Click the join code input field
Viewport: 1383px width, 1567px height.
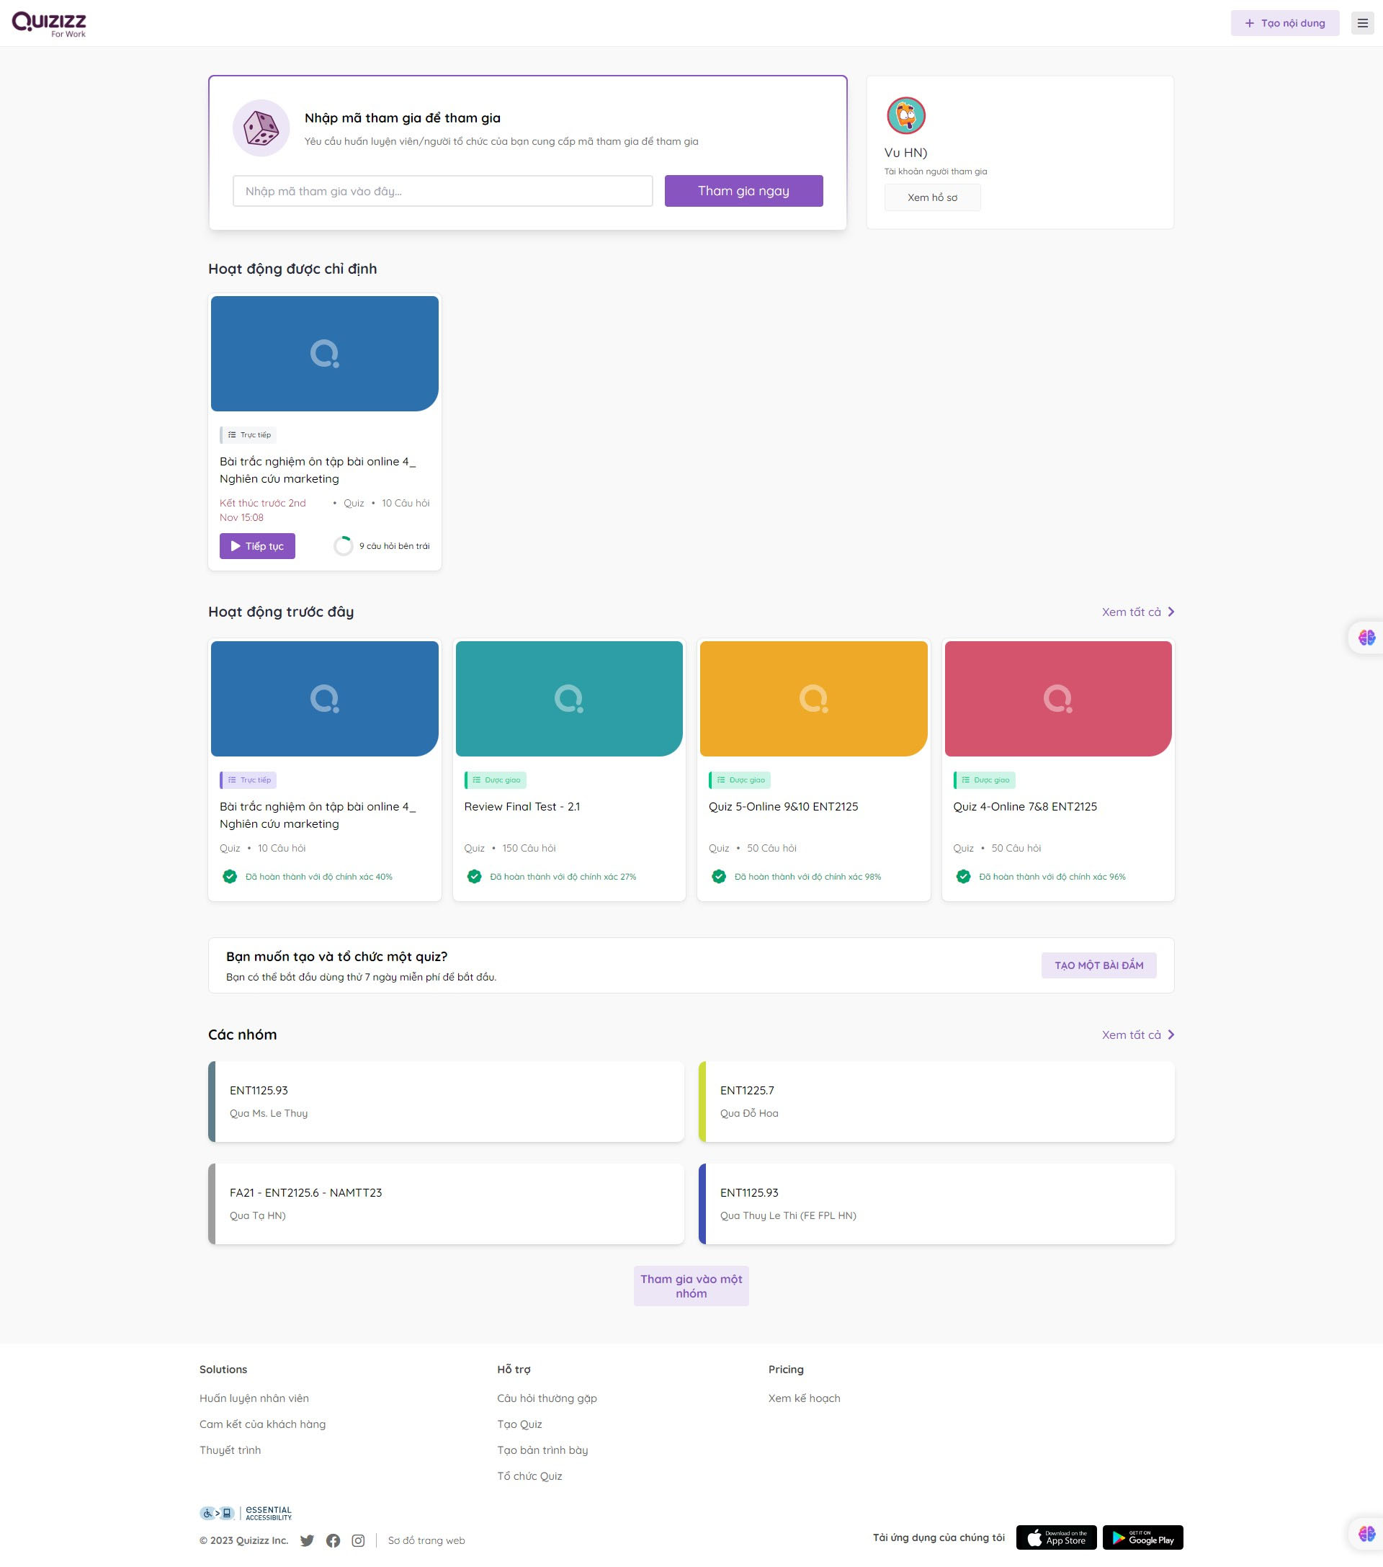(x=442, y=191)
